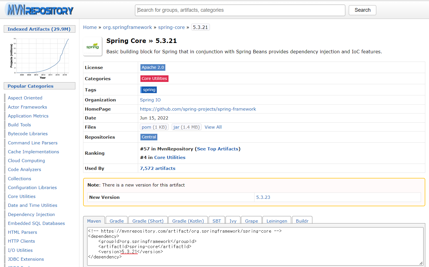
Task: Open Build Tools category
Action: pyautogui.click(x=19, y=125)
